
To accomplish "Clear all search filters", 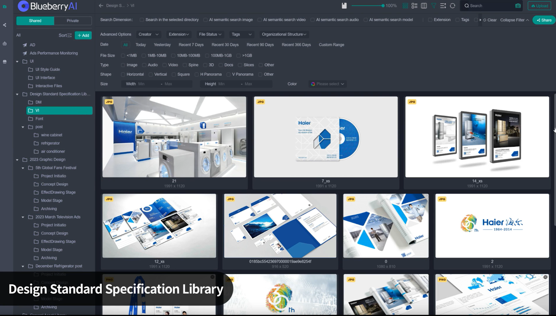I will tap(490, 20).
